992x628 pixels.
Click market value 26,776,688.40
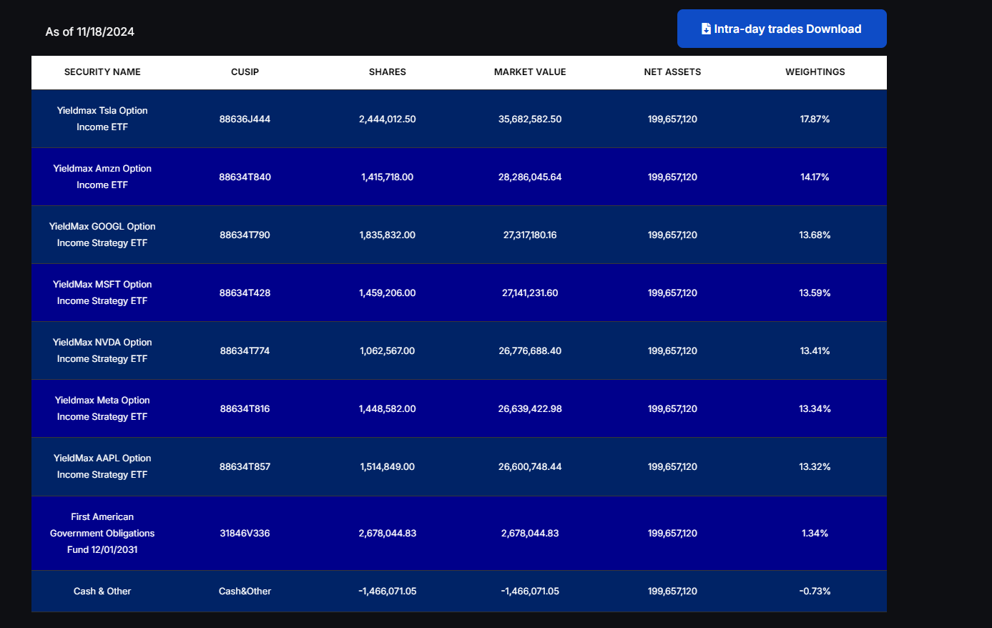tap(530, 350)
